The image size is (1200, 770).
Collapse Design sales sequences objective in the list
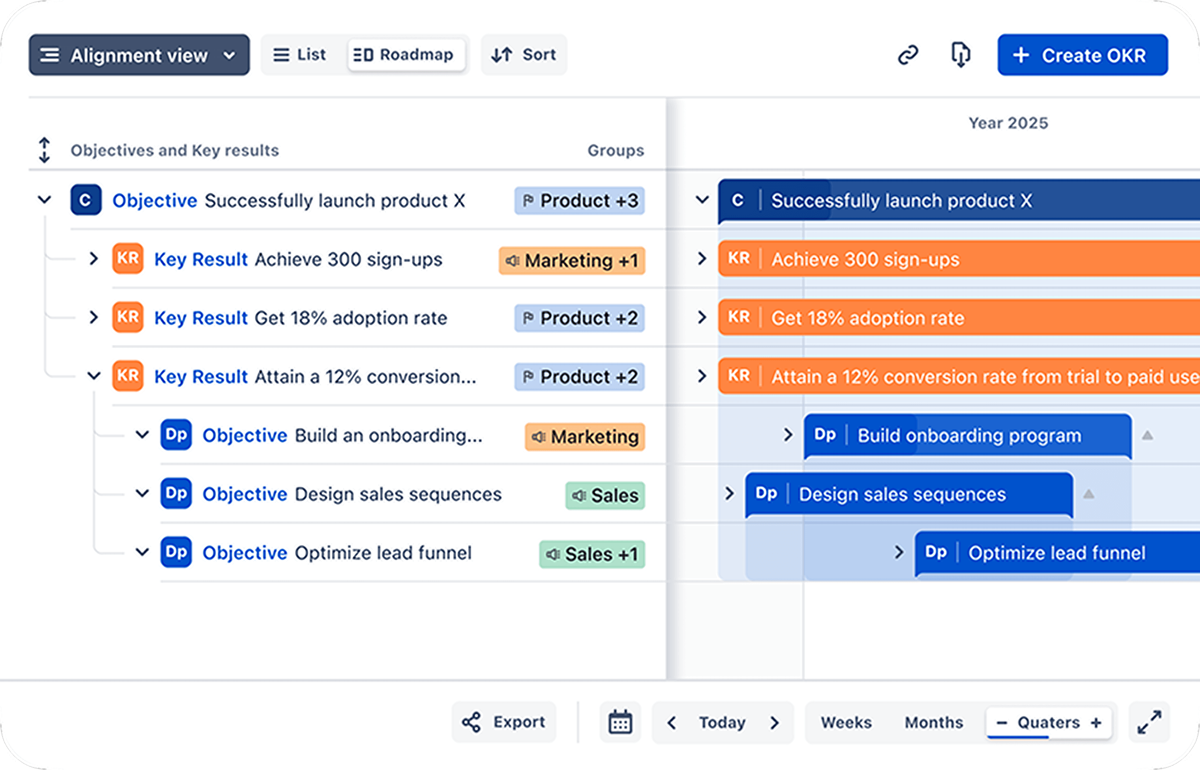coord(142,493)
